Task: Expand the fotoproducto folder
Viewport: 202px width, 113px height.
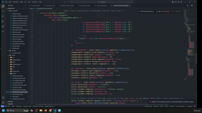Action: [x=9, y=60]
